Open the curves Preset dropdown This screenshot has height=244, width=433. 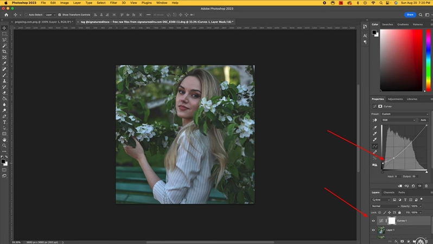coord(406,114)
